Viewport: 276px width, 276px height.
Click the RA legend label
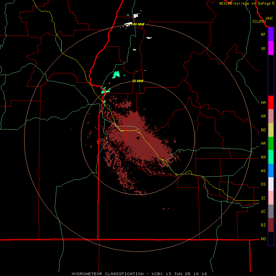coord(263,157)
